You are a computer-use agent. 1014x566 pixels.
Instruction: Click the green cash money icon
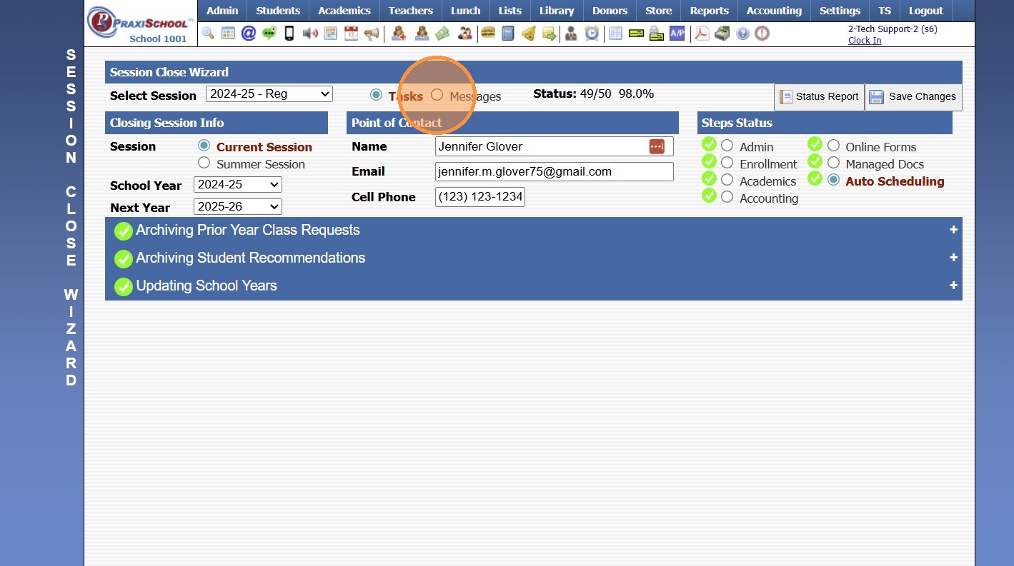tap(442, 34)
